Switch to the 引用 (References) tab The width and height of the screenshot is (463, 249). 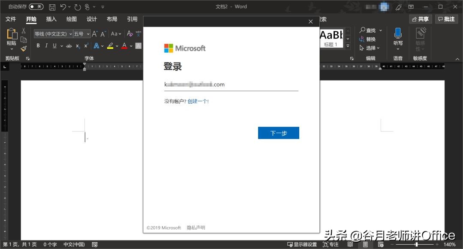tap(132, 19)
